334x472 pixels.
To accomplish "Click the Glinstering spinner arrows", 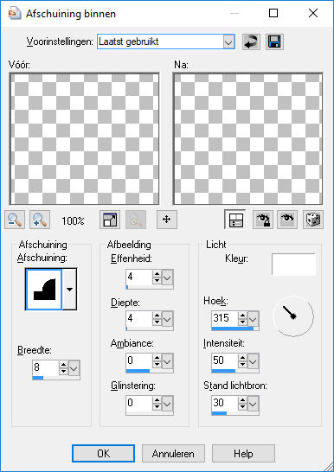I will point(157,404).
